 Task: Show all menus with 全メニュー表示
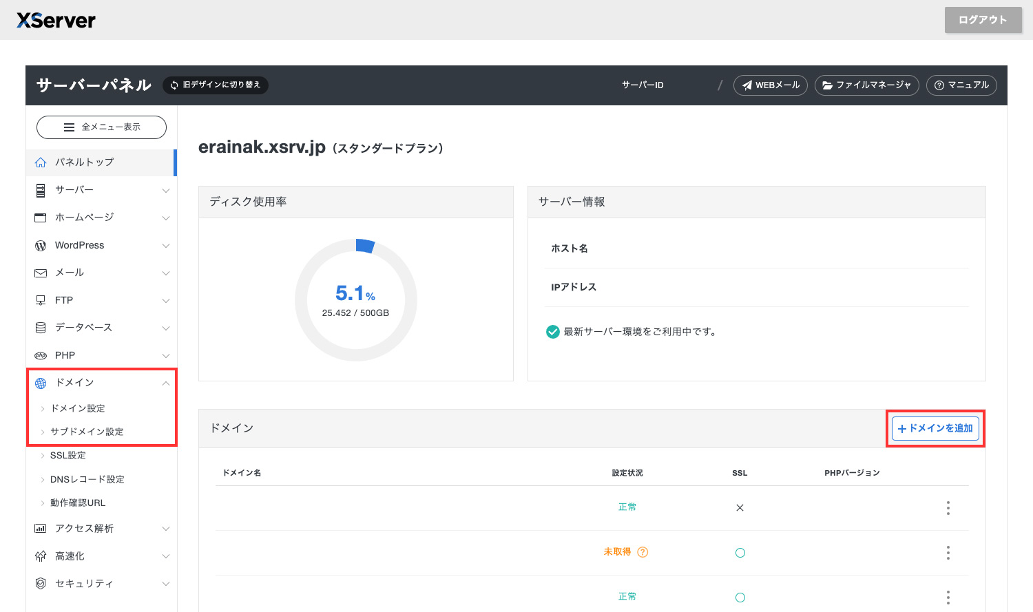click(101, 127)
